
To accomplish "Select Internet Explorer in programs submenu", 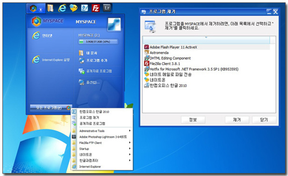I will [x=102, y=166].
